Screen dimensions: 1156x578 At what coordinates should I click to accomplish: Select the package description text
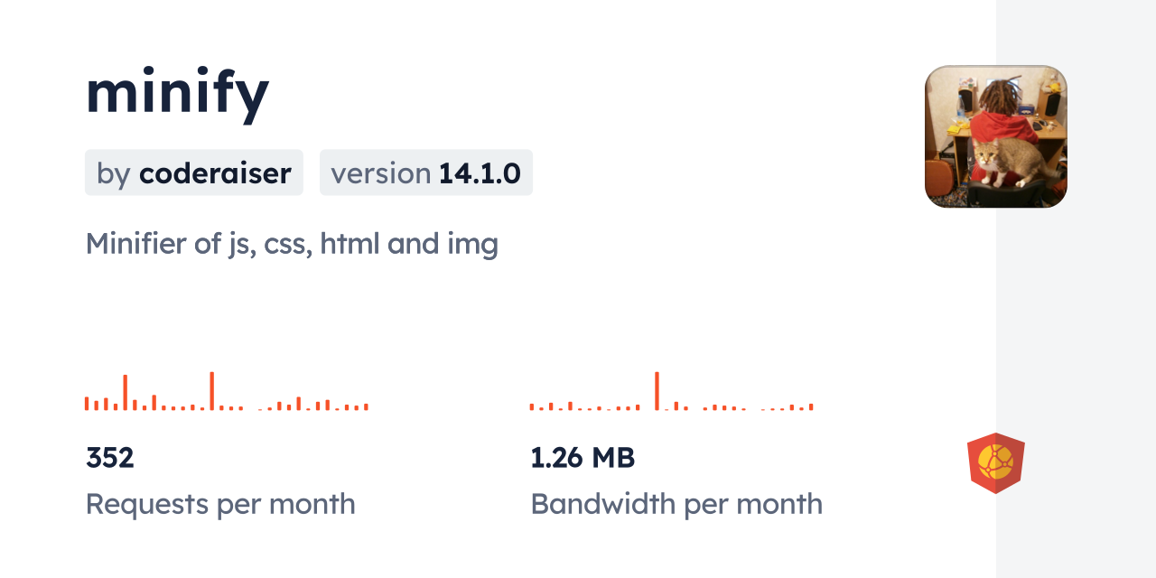click(292, 244)
